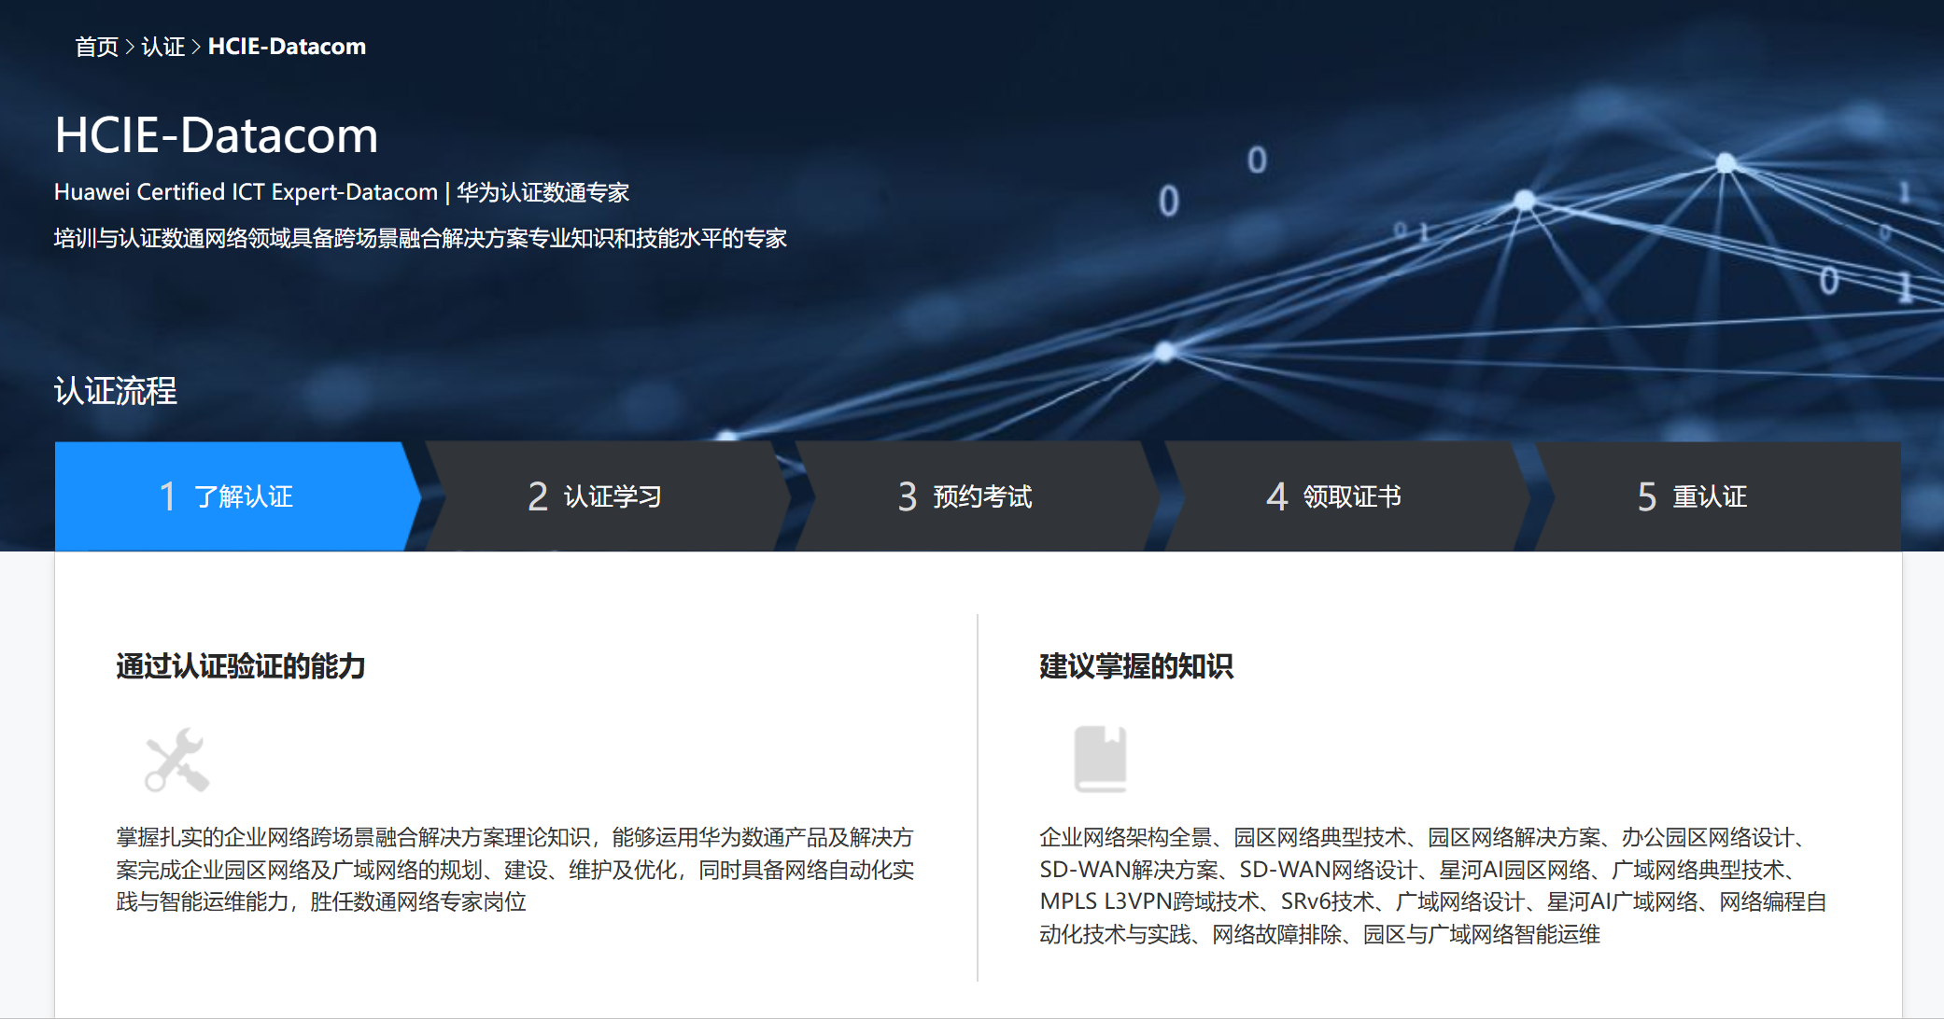Open step 3 预约考试 tab

point(977,496)
